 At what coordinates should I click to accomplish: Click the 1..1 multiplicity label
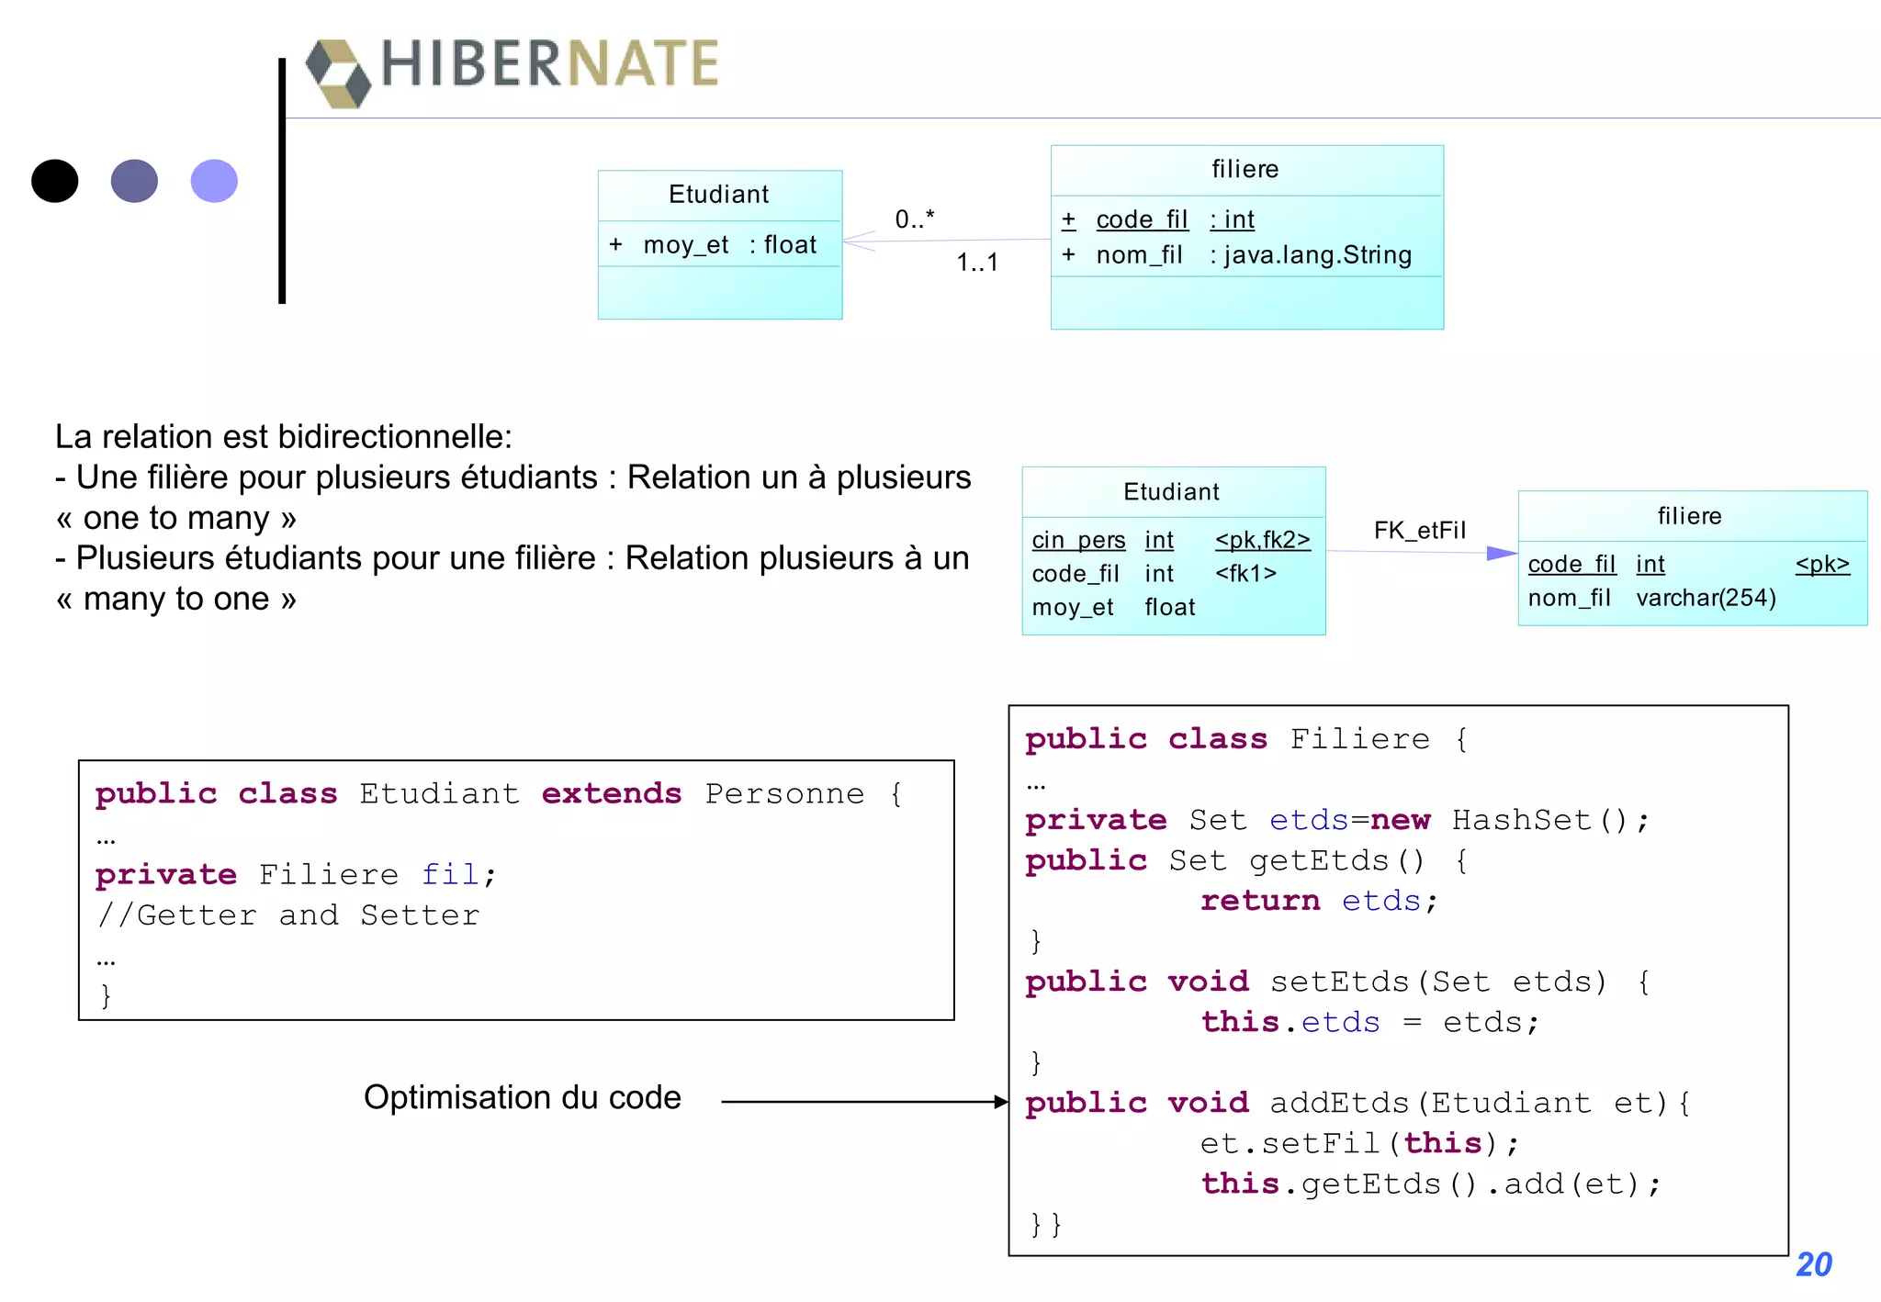(x=976, y=263)
